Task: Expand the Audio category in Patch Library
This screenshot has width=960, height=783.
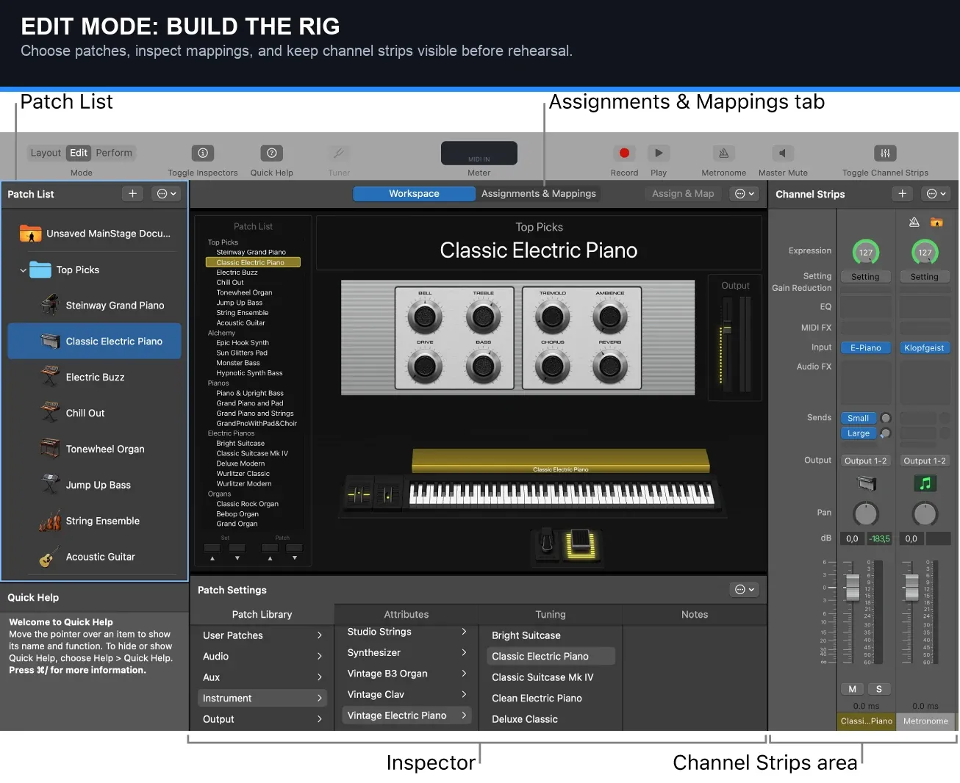Action: click(x=262, y=657)
